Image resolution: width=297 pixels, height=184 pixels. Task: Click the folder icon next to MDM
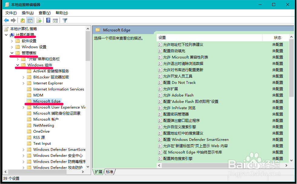[x=29, y=95]
